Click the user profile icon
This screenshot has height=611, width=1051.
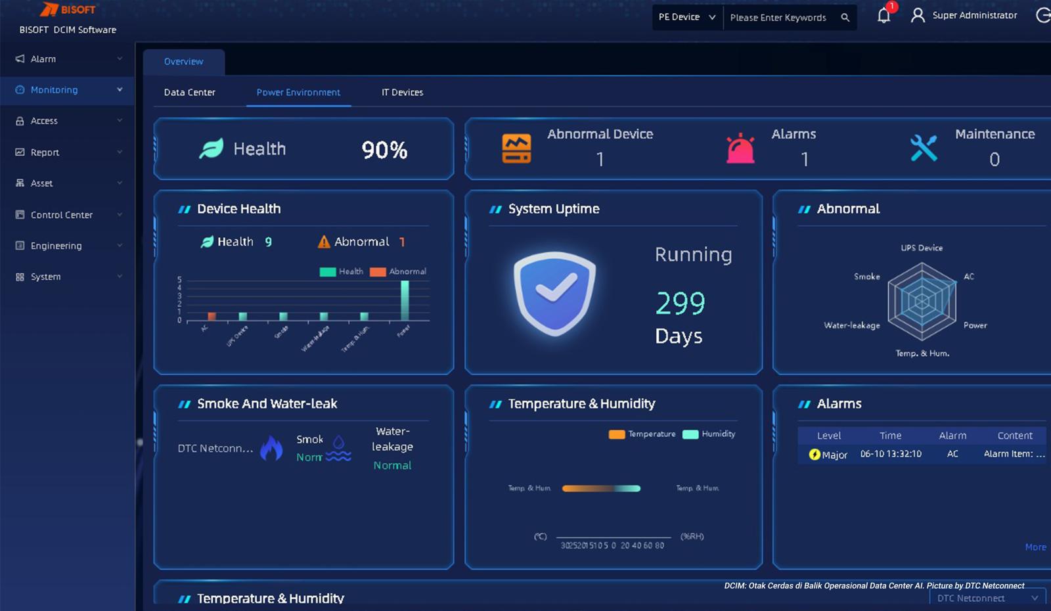pos(918,15)
